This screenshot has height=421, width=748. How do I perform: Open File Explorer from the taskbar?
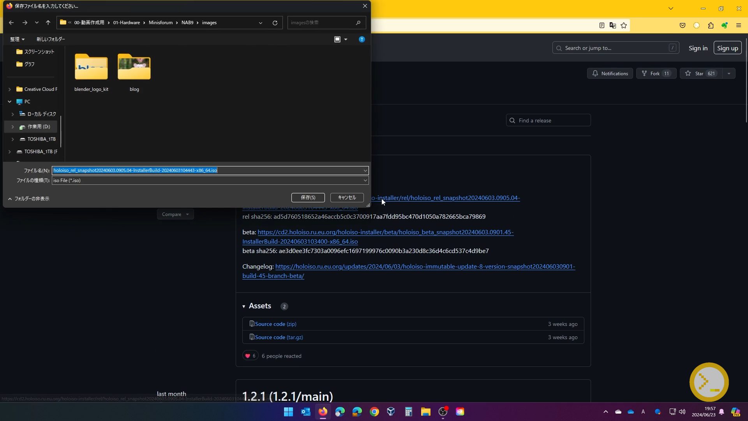pyautogui.click(x=425, y=412)
